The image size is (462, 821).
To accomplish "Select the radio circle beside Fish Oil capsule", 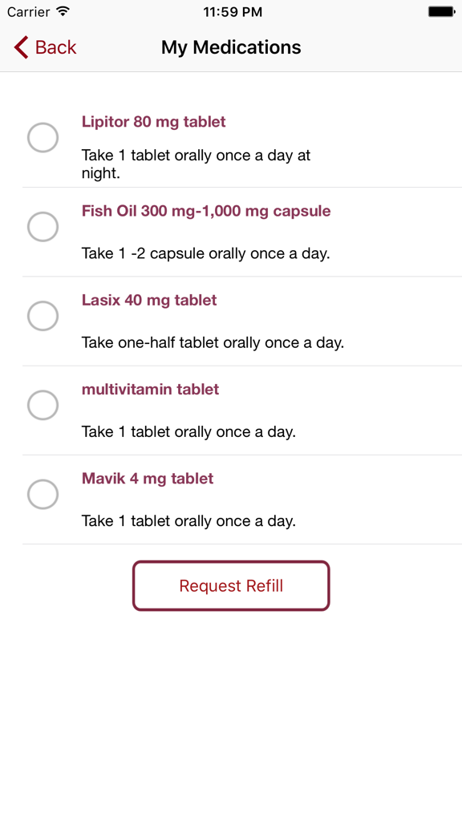I will point(43,226).
